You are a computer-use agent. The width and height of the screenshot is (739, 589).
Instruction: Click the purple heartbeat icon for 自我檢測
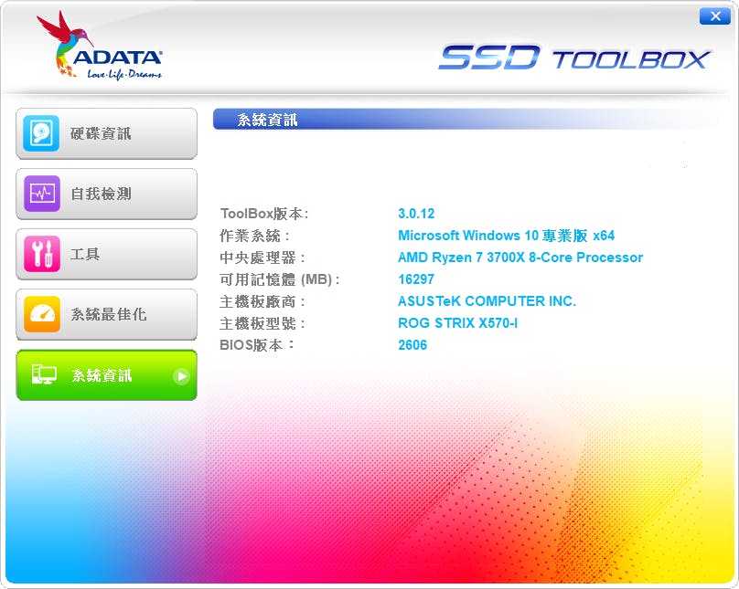tap(42, 194)
